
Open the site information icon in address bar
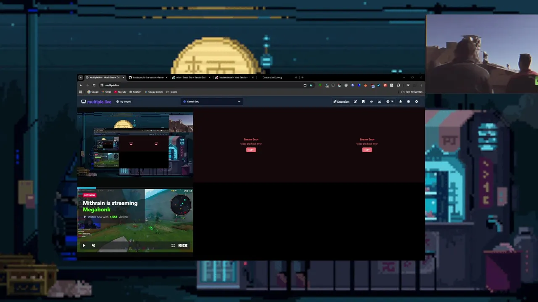pyautogui.click(x=102, y=85)
